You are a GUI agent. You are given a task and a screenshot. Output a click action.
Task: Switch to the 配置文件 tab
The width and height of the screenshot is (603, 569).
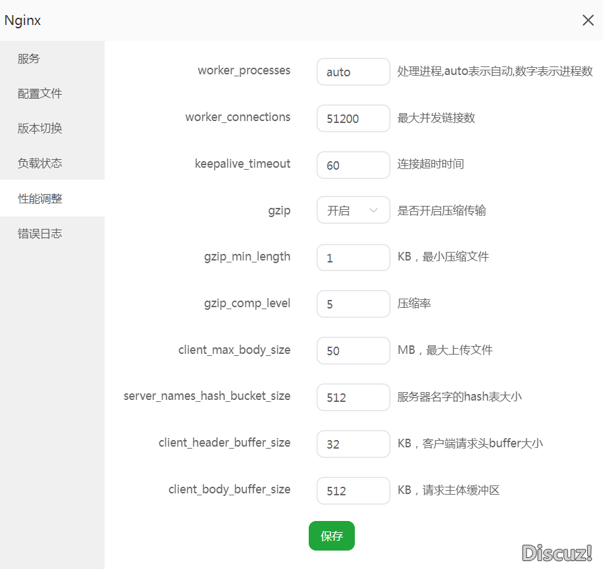(39, 93)
